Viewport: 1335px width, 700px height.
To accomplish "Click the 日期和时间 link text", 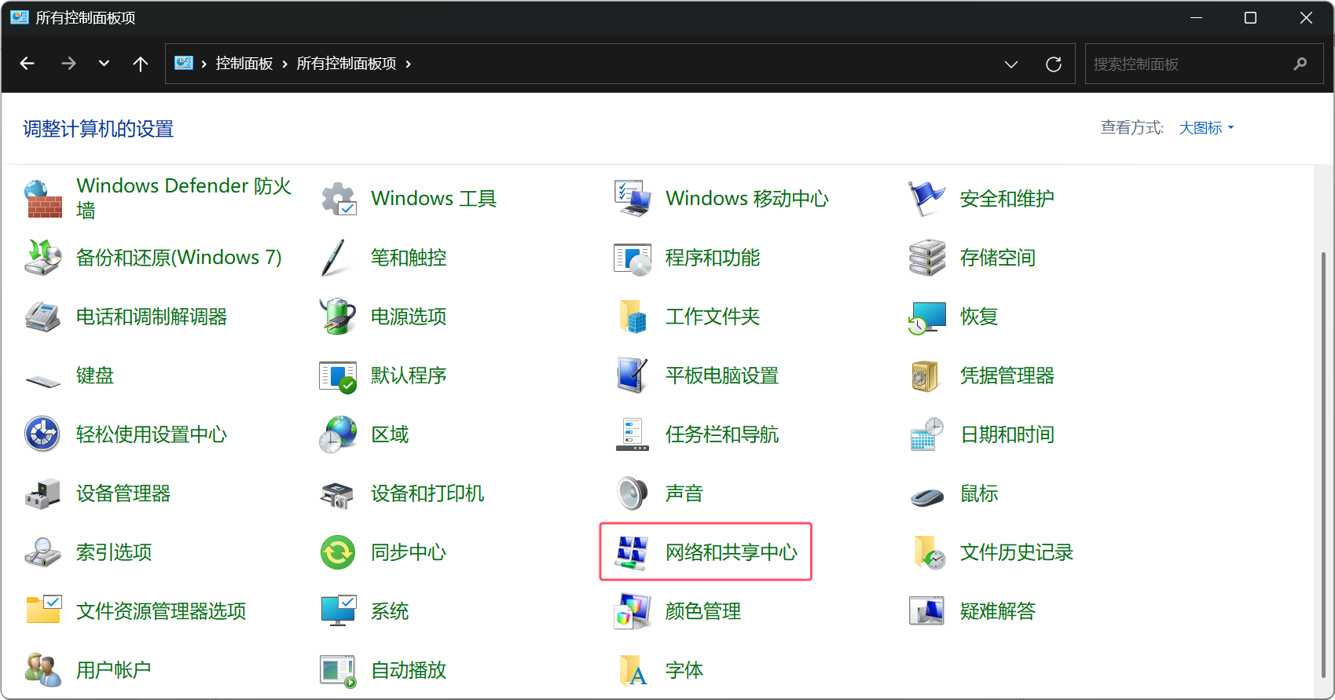I will coord(1007,434).
